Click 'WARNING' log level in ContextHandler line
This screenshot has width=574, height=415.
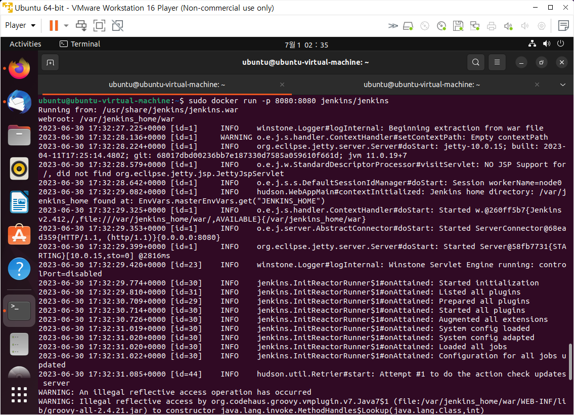coord(236,137)
